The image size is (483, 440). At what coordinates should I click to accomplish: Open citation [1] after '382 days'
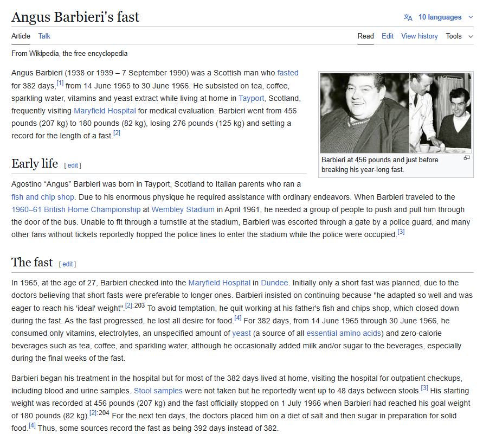tap(60, 83)
